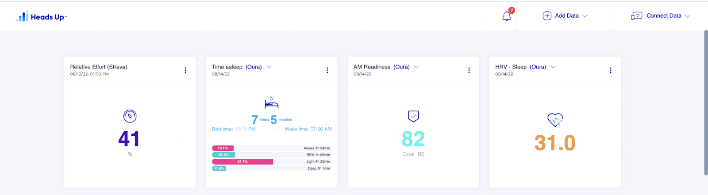Click the HRV - Sleep title text
Screen dimensions: 708x195
tap(511, 67)
